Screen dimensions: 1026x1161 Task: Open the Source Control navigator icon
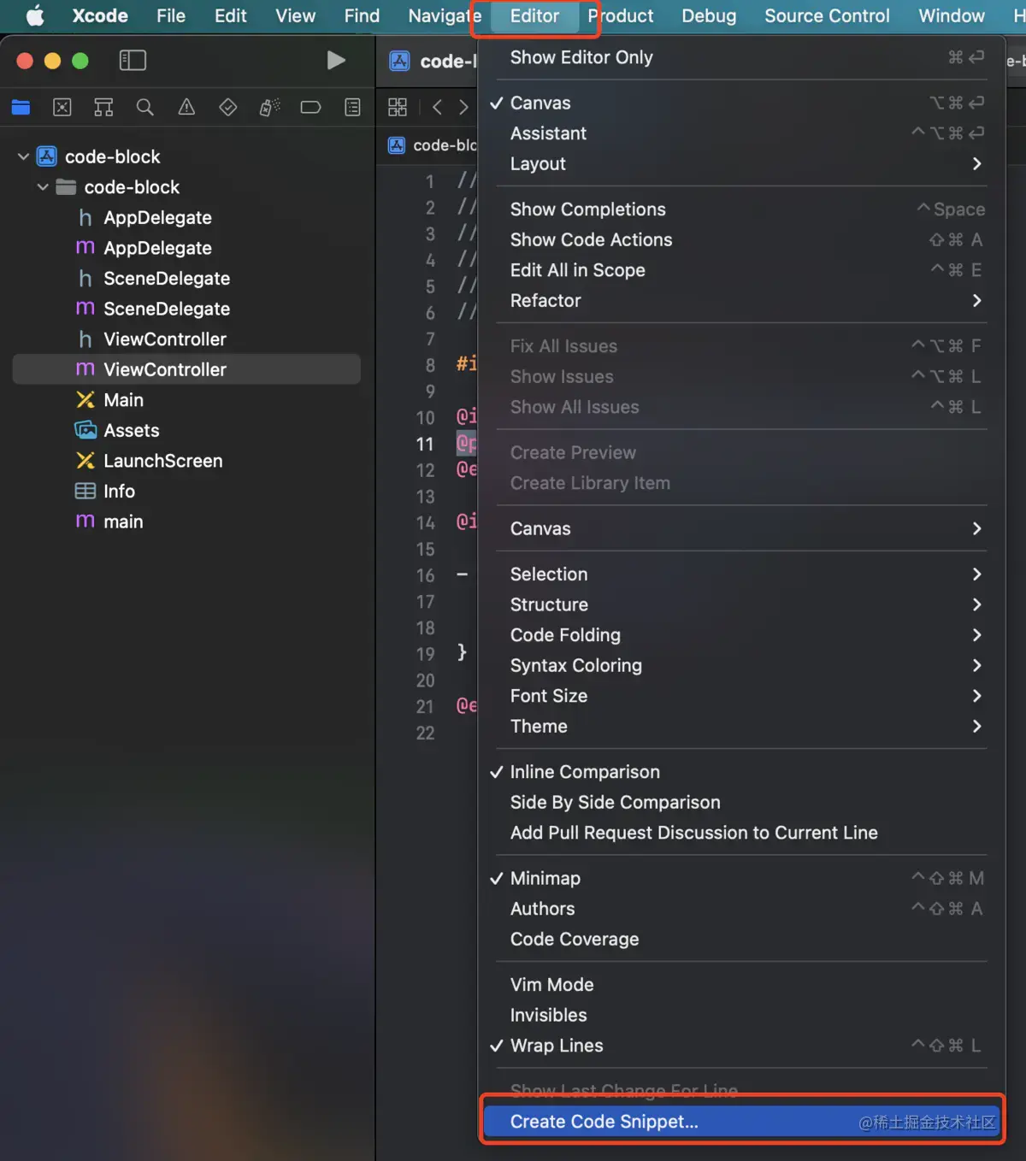pos(62,107)
